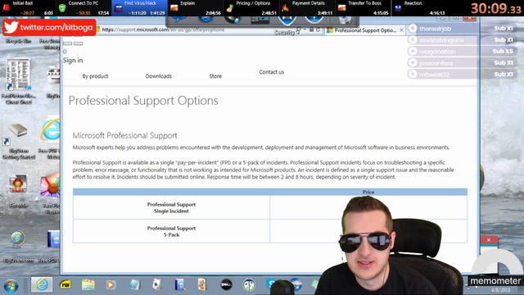Open the Internet Explorer desktop shortcut
Image resolution: width=524 pixels, height=295 pixels.
(50, 130)
